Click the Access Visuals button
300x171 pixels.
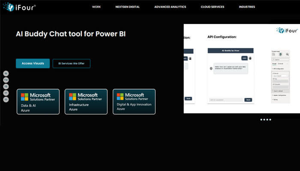click(33, 63)
